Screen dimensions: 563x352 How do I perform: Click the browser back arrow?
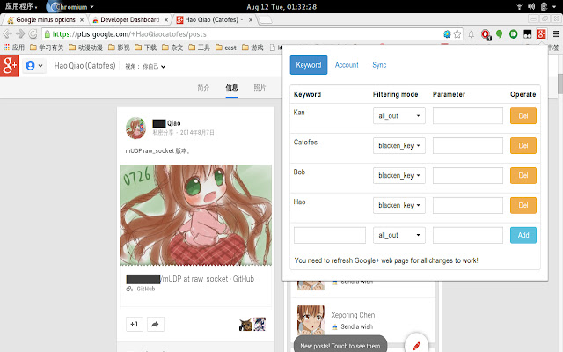[7, 34]
